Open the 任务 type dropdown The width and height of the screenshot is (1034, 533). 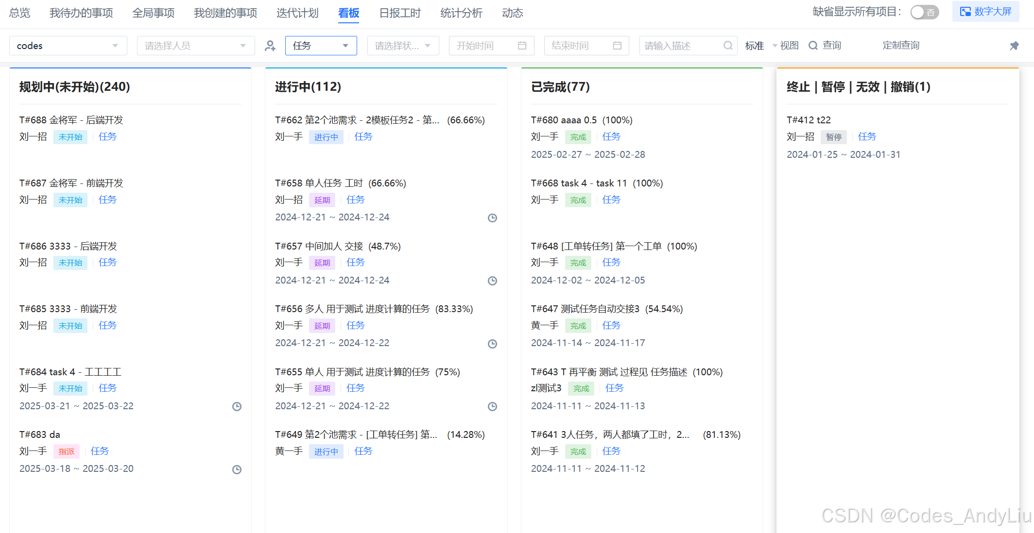321,46
